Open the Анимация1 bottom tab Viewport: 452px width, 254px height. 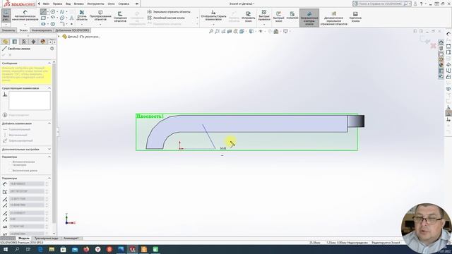point(71,238)
